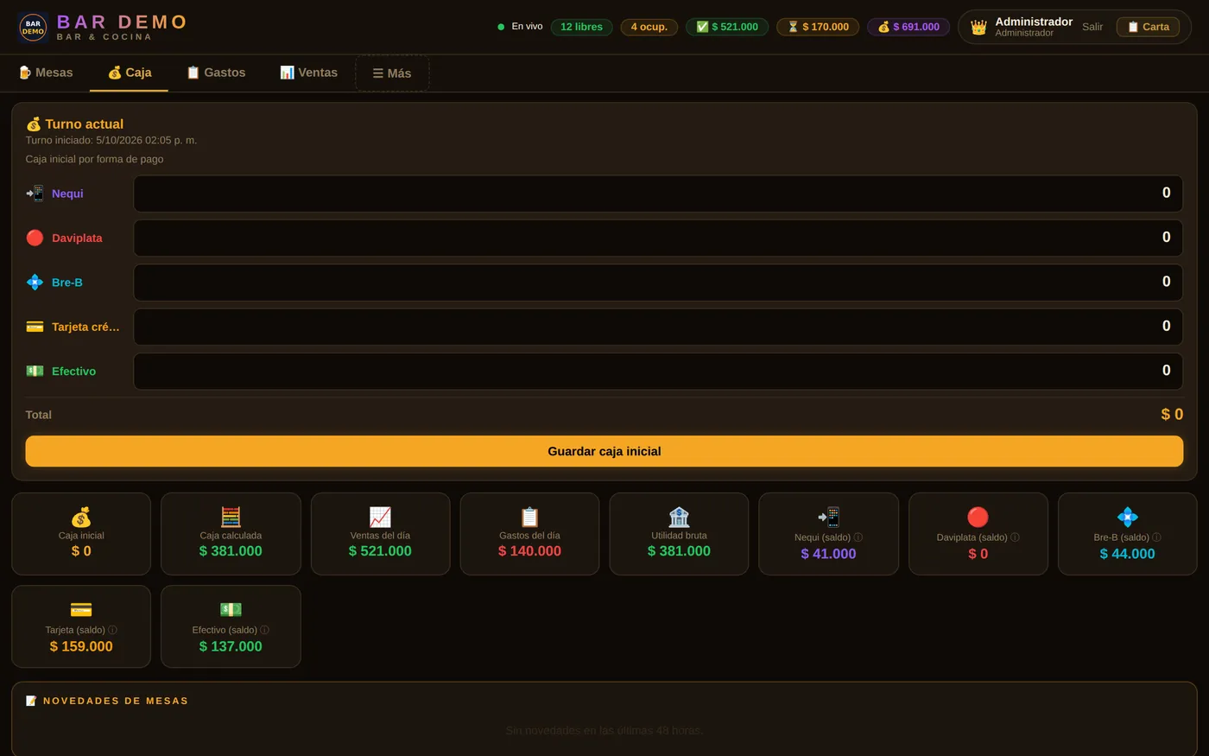Click the Tarjeta crédito card icon in form

click(x=35, y=327)
